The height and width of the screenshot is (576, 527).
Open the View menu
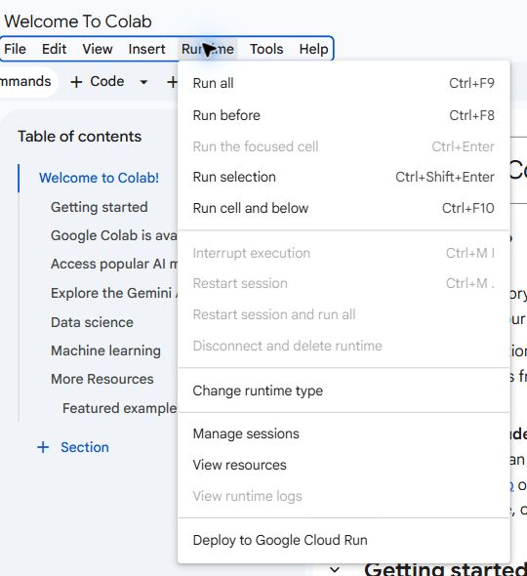[x=98, y=49]
